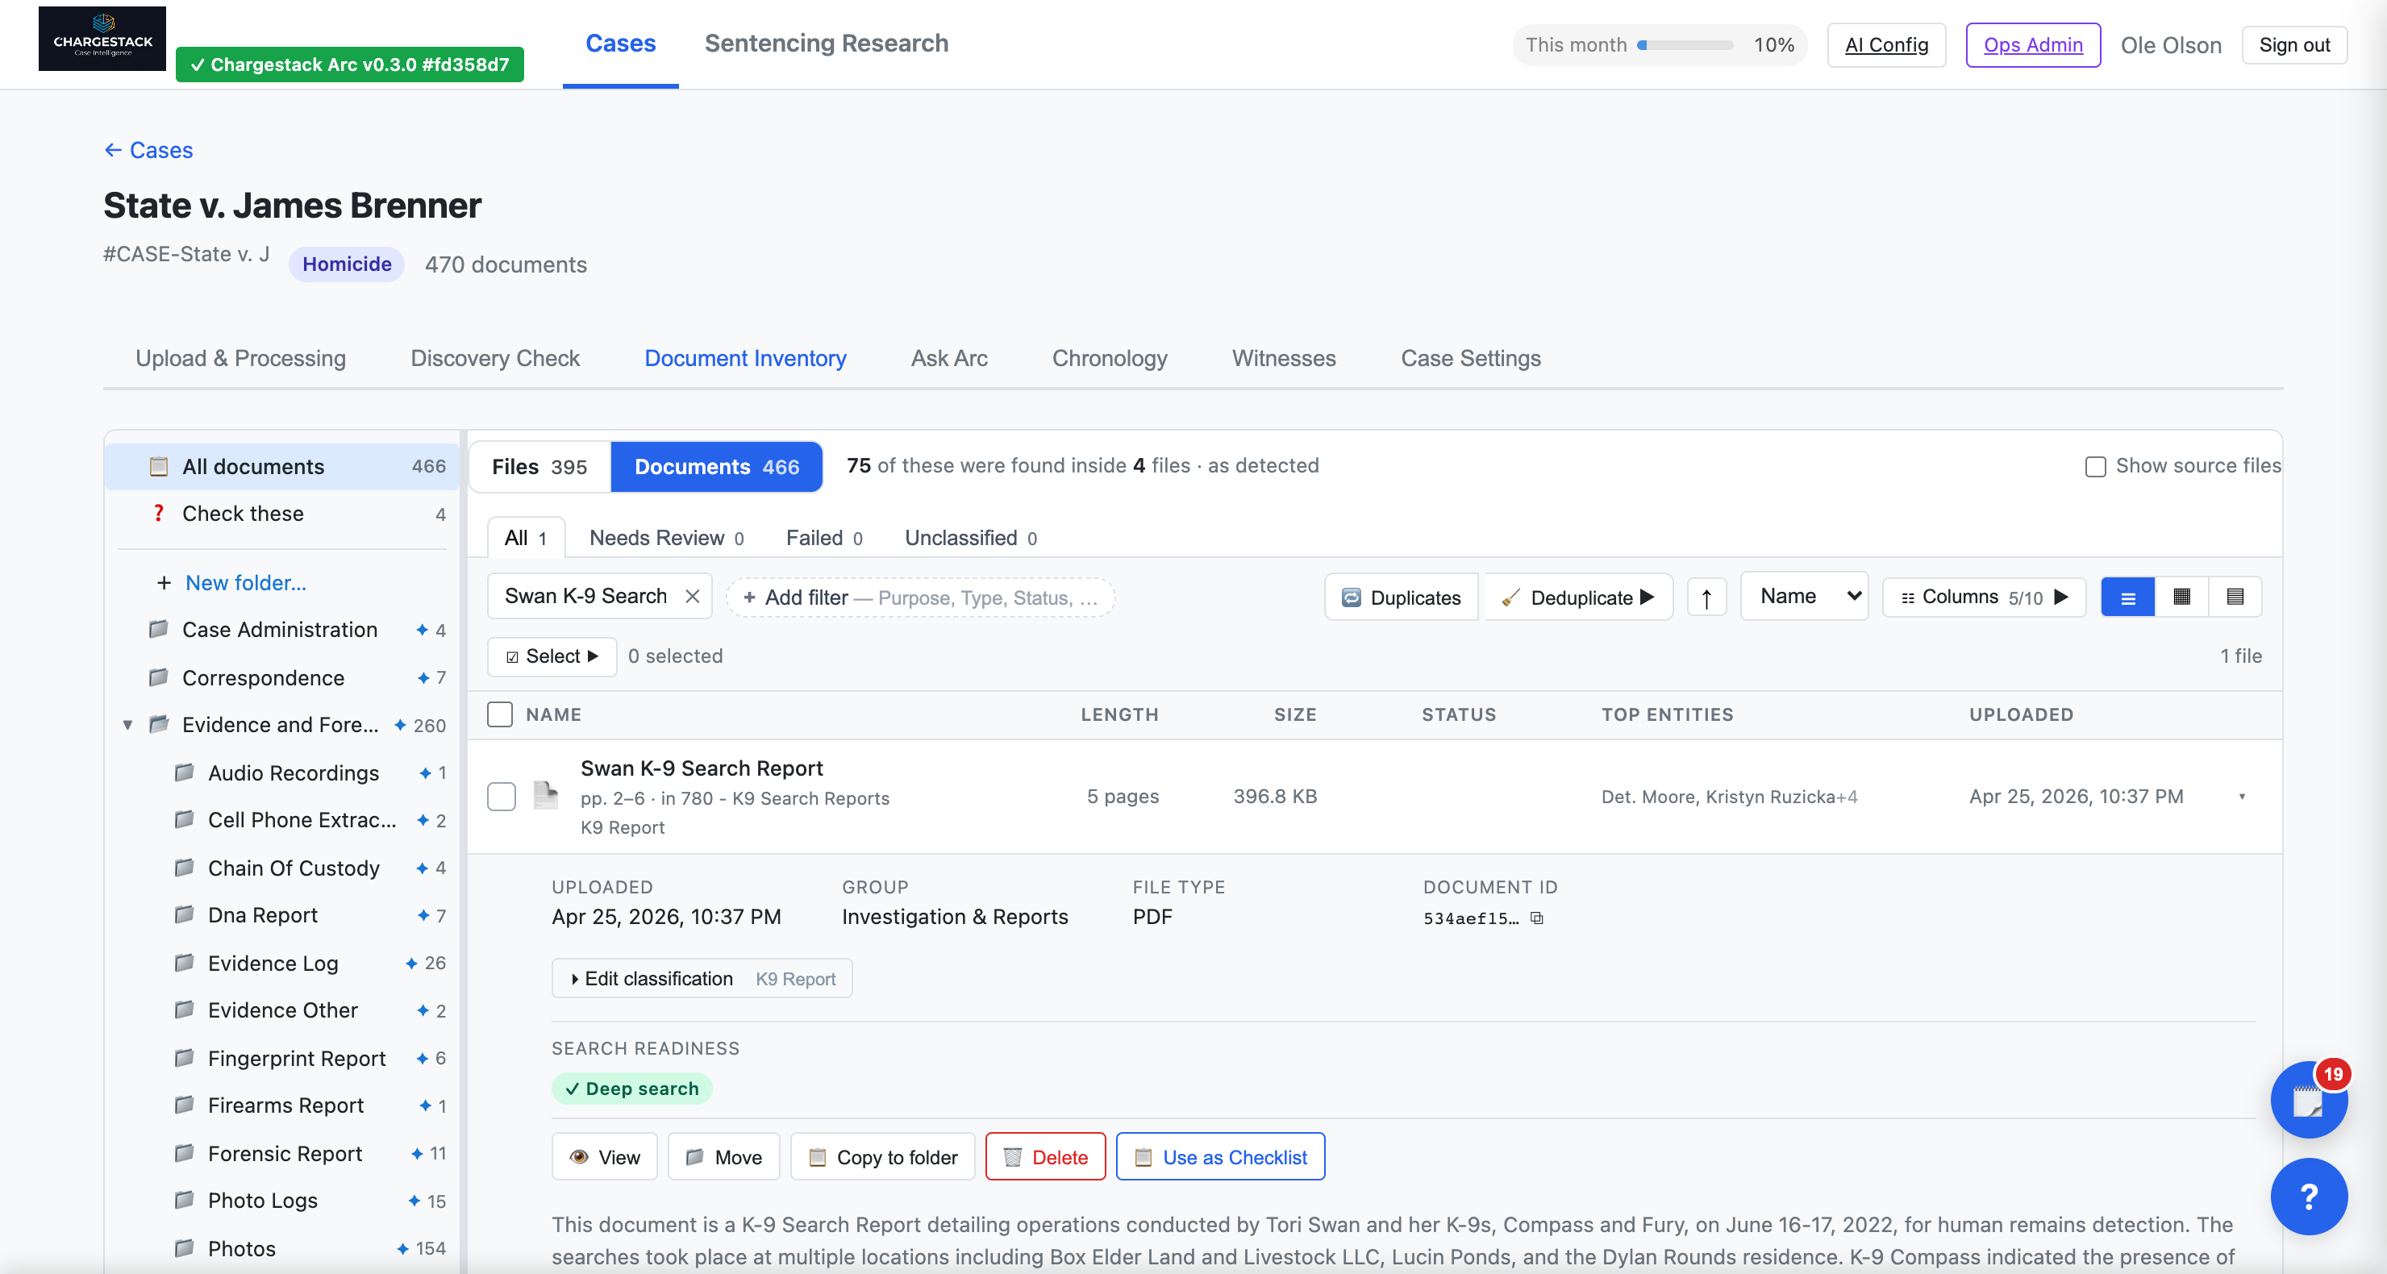Open the notes widget with 19 badge
The height and width of the screenshot is (1274, 2387).
tap(2308, 1100)
